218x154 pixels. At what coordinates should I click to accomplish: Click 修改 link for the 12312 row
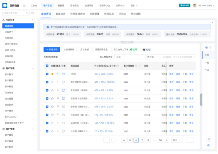tap(171, 74)
